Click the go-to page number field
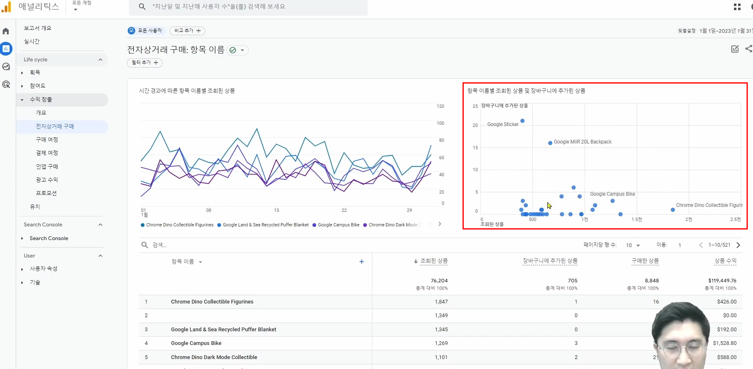This screenshot has height=369, width=753. click(x=680, y=245)
